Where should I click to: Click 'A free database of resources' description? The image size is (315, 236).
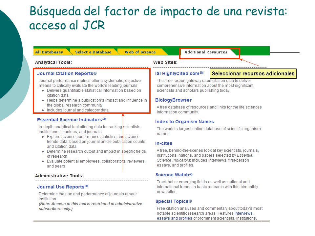(209, 109)
